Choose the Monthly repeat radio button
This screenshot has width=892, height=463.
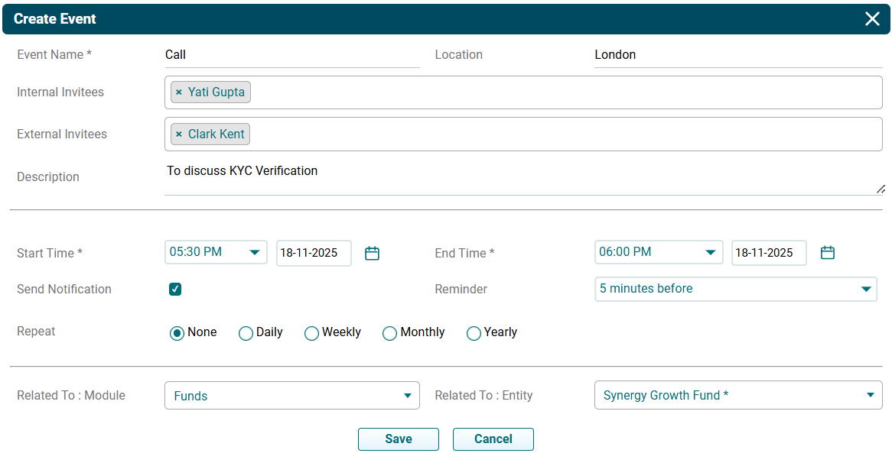point(389,333)
